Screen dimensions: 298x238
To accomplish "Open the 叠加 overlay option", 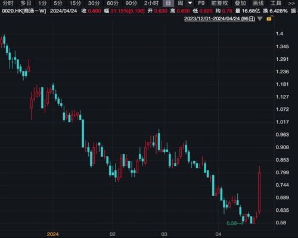I will [x=240, y=3].
